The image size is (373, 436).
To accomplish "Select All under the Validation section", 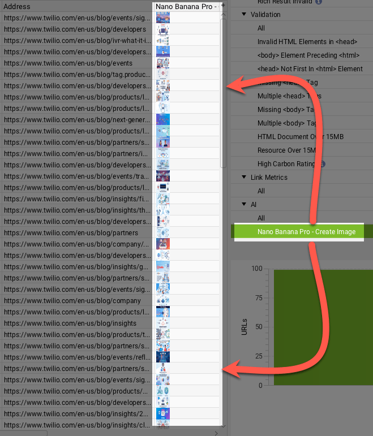I will 261,28.
